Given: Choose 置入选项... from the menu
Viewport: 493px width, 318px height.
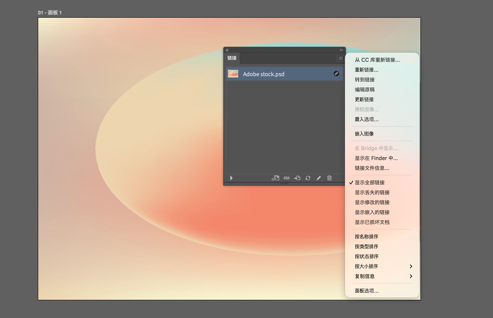Looking at the screenshot, I should pyautogui.click(x=382, y=119).
